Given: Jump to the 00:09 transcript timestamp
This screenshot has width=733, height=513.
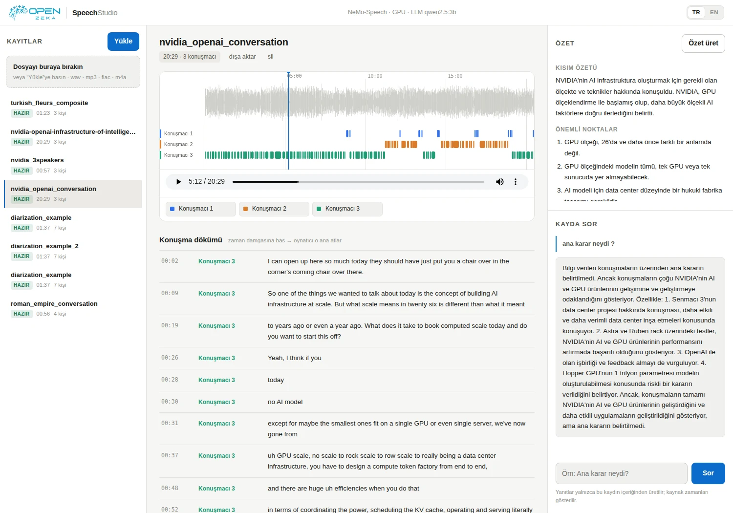Looking at the screenshot, I should [170, 293].
